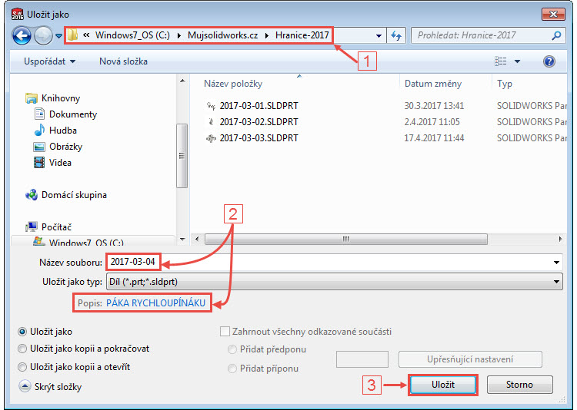Select the Uložit jako radio option
The image size is (577, 410).
(23, 332)
